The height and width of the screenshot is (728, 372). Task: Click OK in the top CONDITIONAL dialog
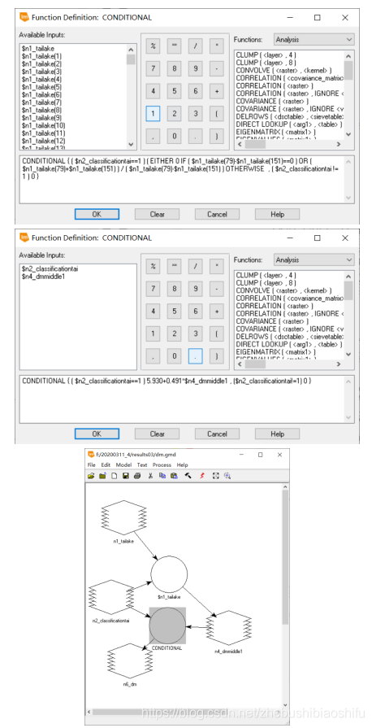97,214
